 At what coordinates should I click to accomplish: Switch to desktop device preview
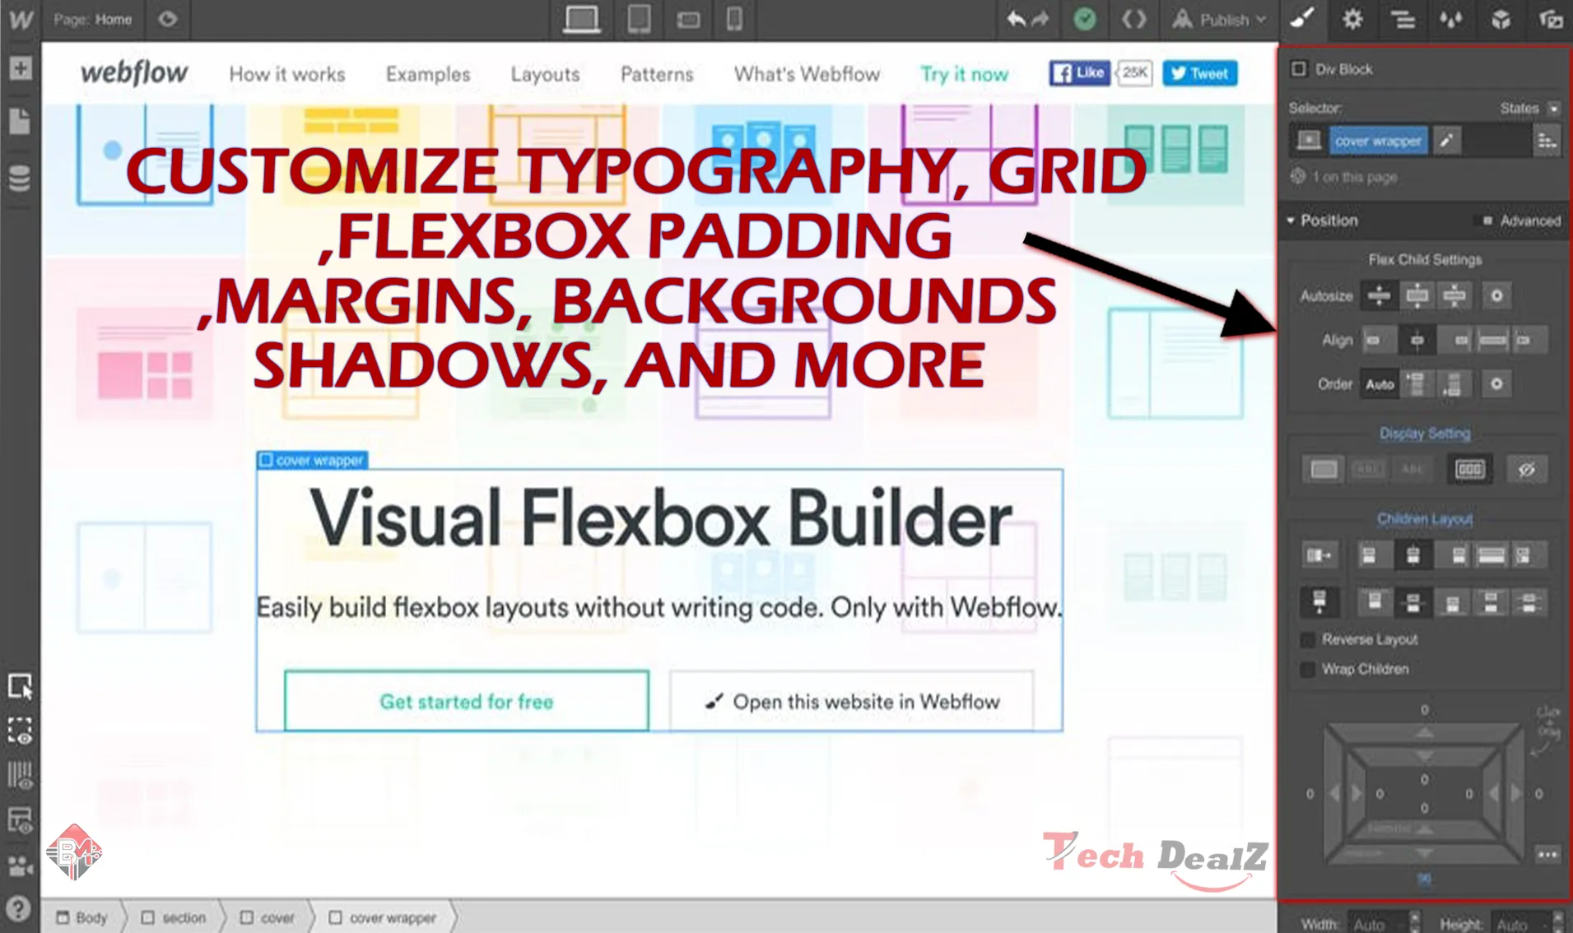coord(581,20)
